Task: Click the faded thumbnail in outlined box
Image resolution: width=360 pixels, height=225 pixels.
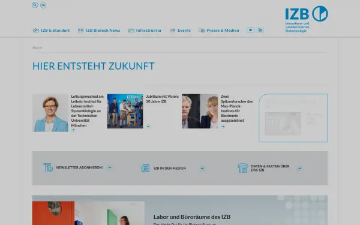Action: click(283, 124)
